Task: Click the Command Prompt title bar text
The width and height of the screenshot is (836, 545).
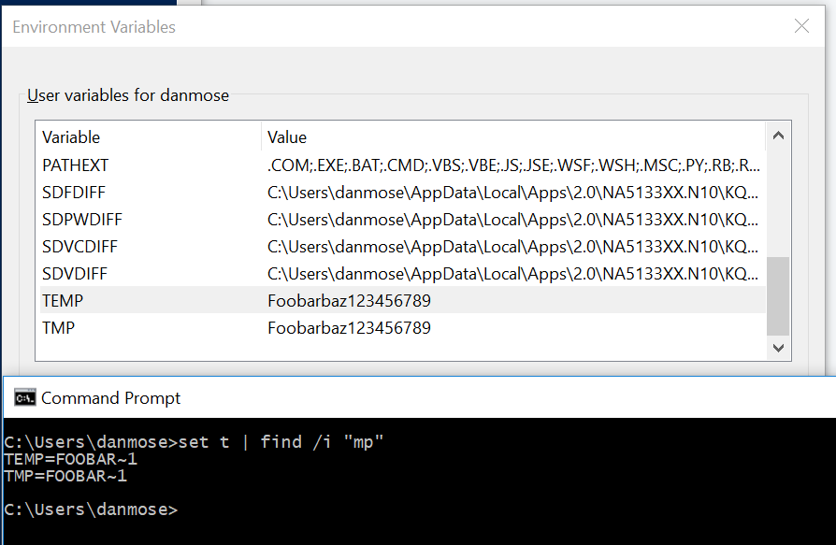Action: [112, 397]
